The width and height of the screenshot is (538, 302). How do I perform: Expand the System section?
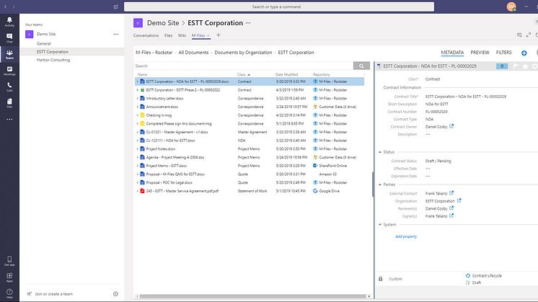[x=380, y=225]
